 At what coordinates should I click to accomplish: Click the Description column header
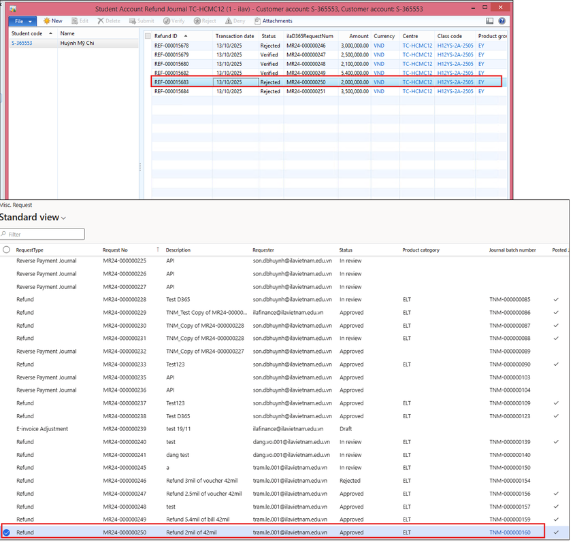click(178, 250)
